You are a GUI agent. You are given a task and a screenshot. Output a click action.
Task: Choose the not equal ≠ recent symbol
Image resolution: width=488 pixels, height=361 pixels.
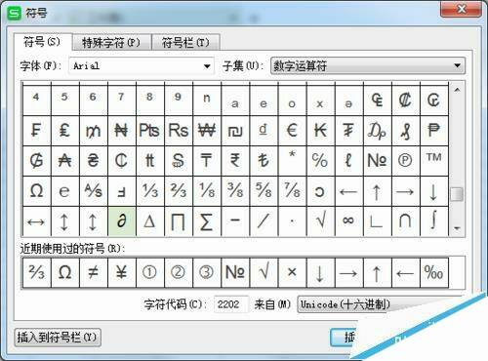(x=93, y=272)
